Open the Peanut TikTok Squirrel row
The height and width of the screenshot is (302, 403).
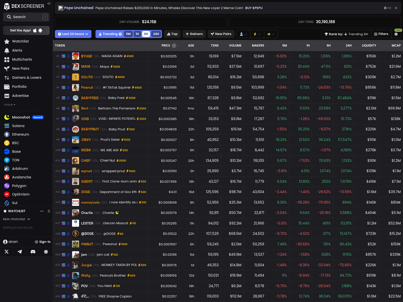(228, 88)
